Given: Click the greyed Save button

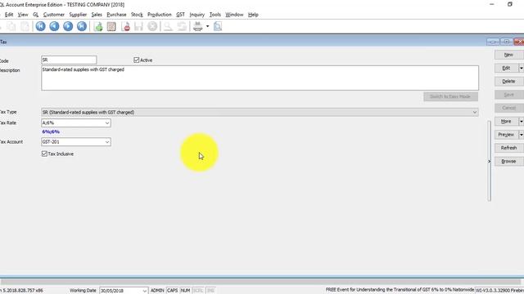Looking at the screenshot, I should point(508,95).
